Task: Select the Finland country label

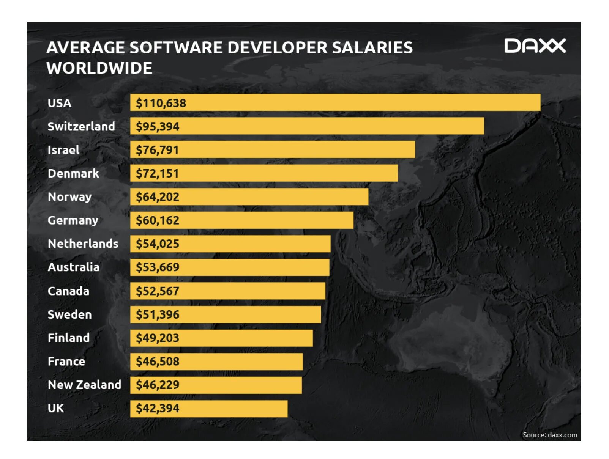Action: 68,338
